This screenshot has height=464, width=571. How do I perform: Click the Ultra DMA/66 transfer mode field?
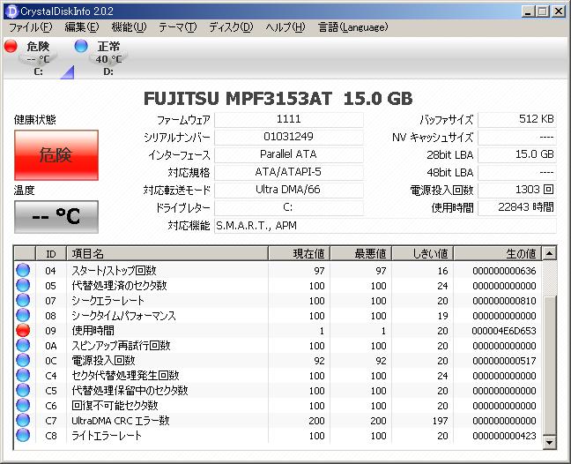point(289,190)
